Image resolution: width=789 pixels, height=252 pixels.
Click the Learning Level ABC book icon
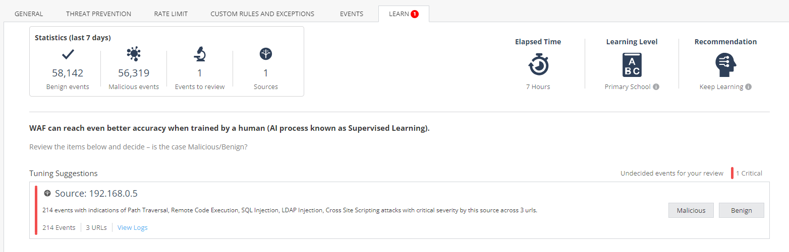(x=632, y=65)
